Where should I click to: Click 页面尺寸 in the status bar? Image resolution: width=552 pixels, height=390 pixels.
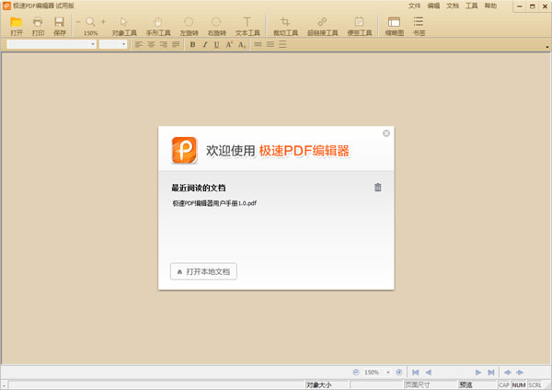(x=417, y=385)
